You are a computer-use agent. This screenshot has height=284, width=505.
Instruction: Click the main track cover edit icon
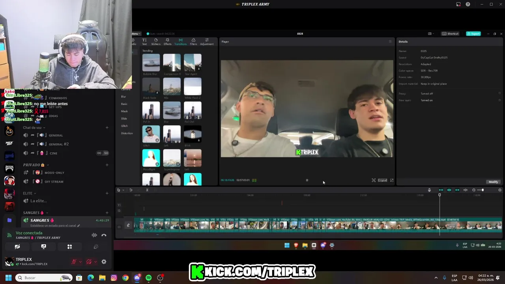point(128,225)
